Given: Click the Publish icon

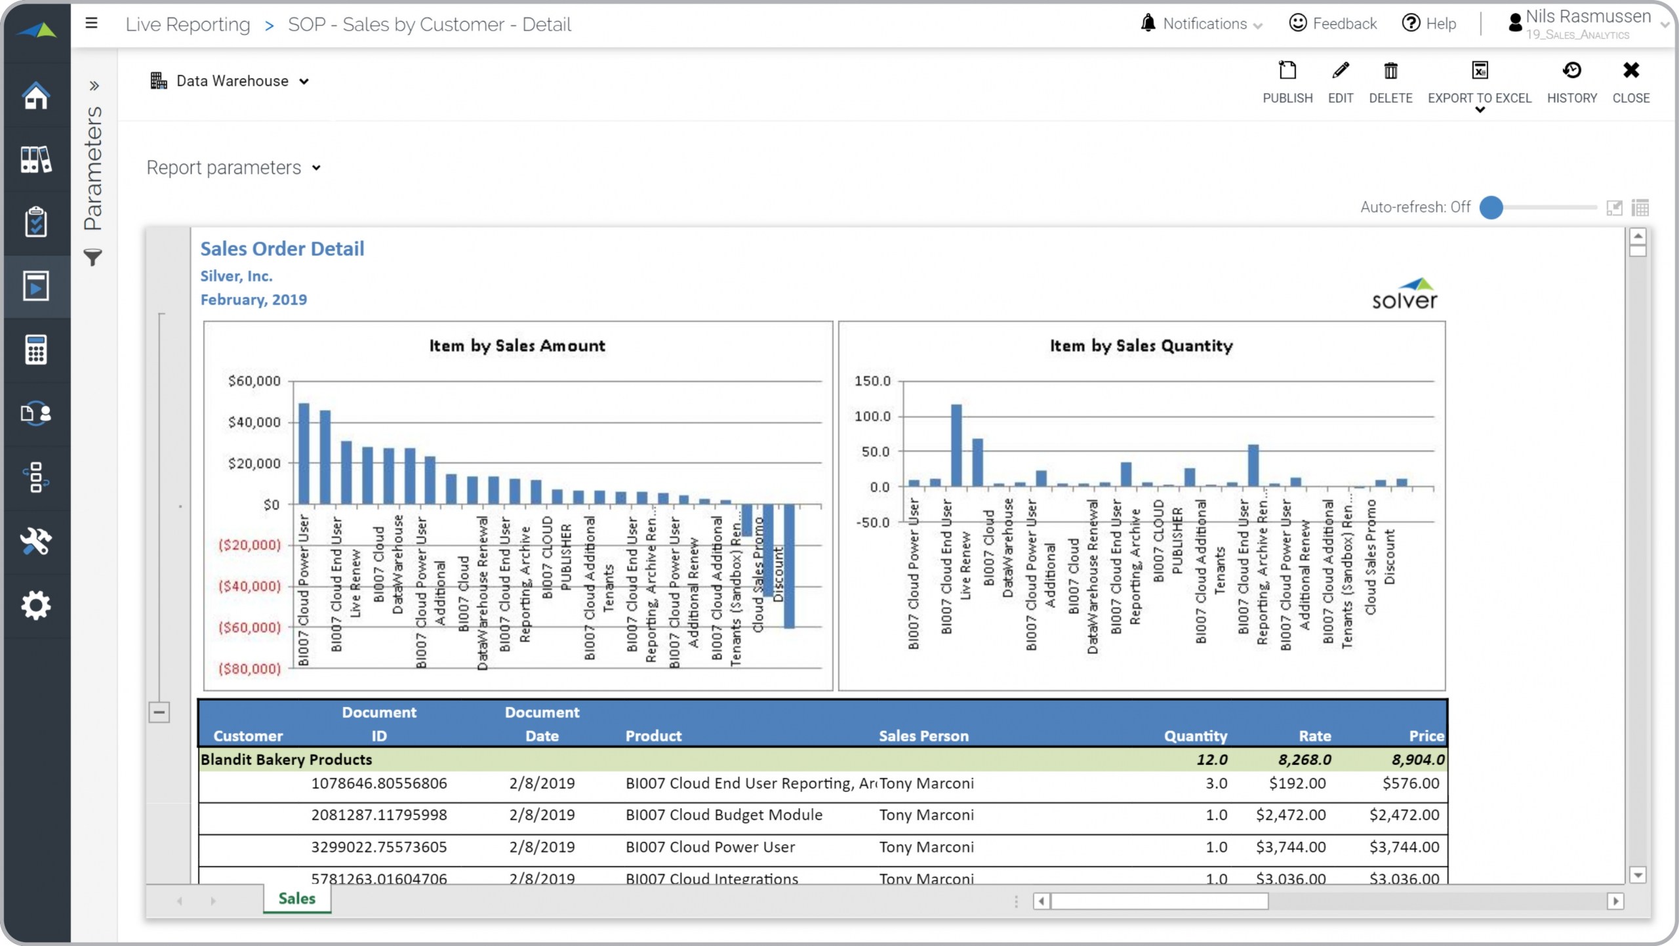Looking at the screenshot, I should coord(1287,71).
